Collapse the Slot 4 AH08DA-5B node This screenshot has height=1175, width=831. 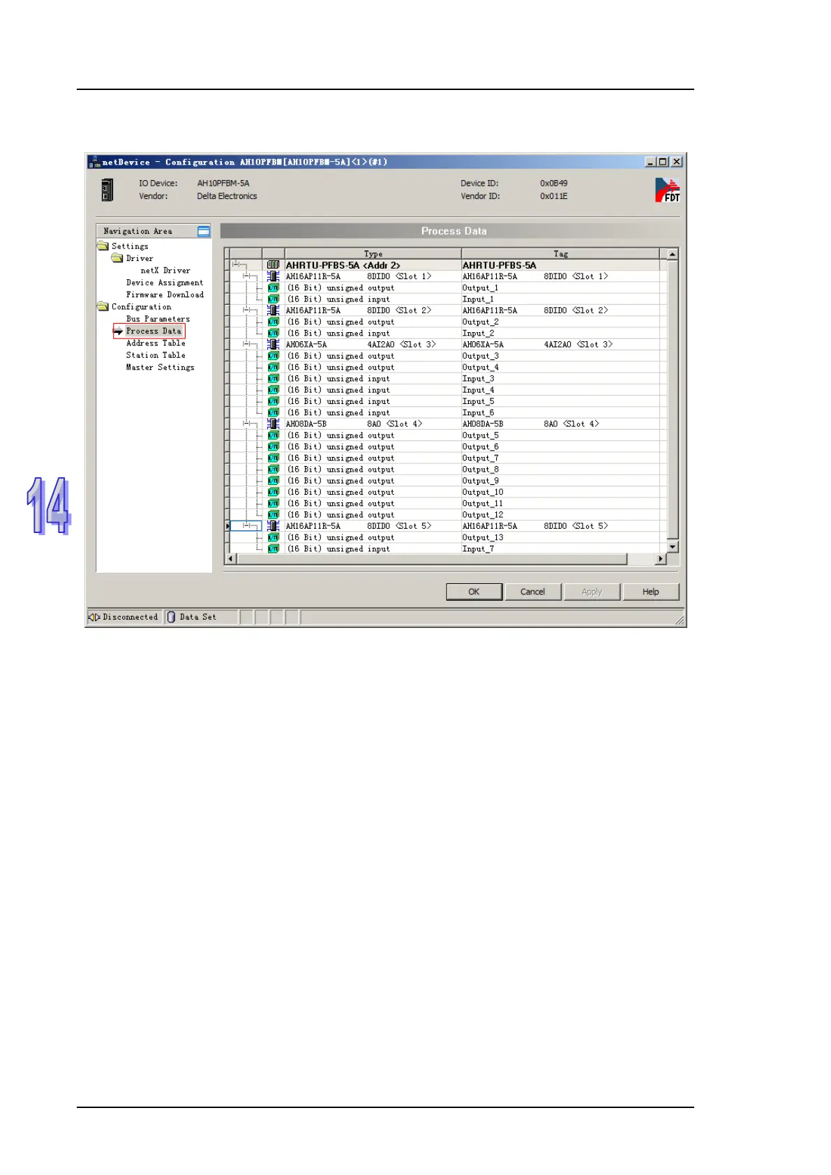[x=246, y=424]
